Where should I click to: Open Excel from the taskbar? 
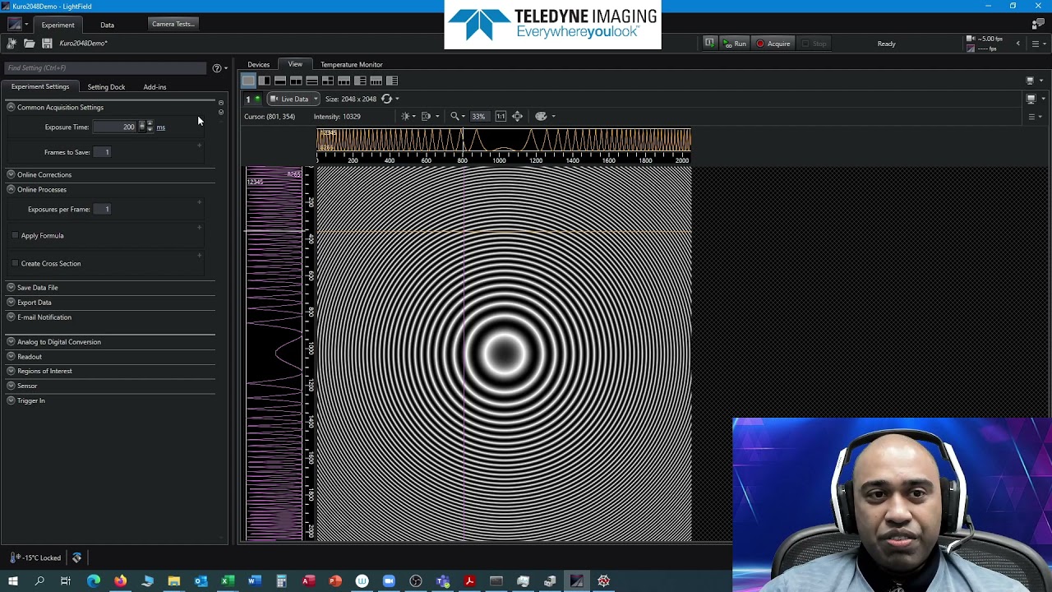[228, 581]
